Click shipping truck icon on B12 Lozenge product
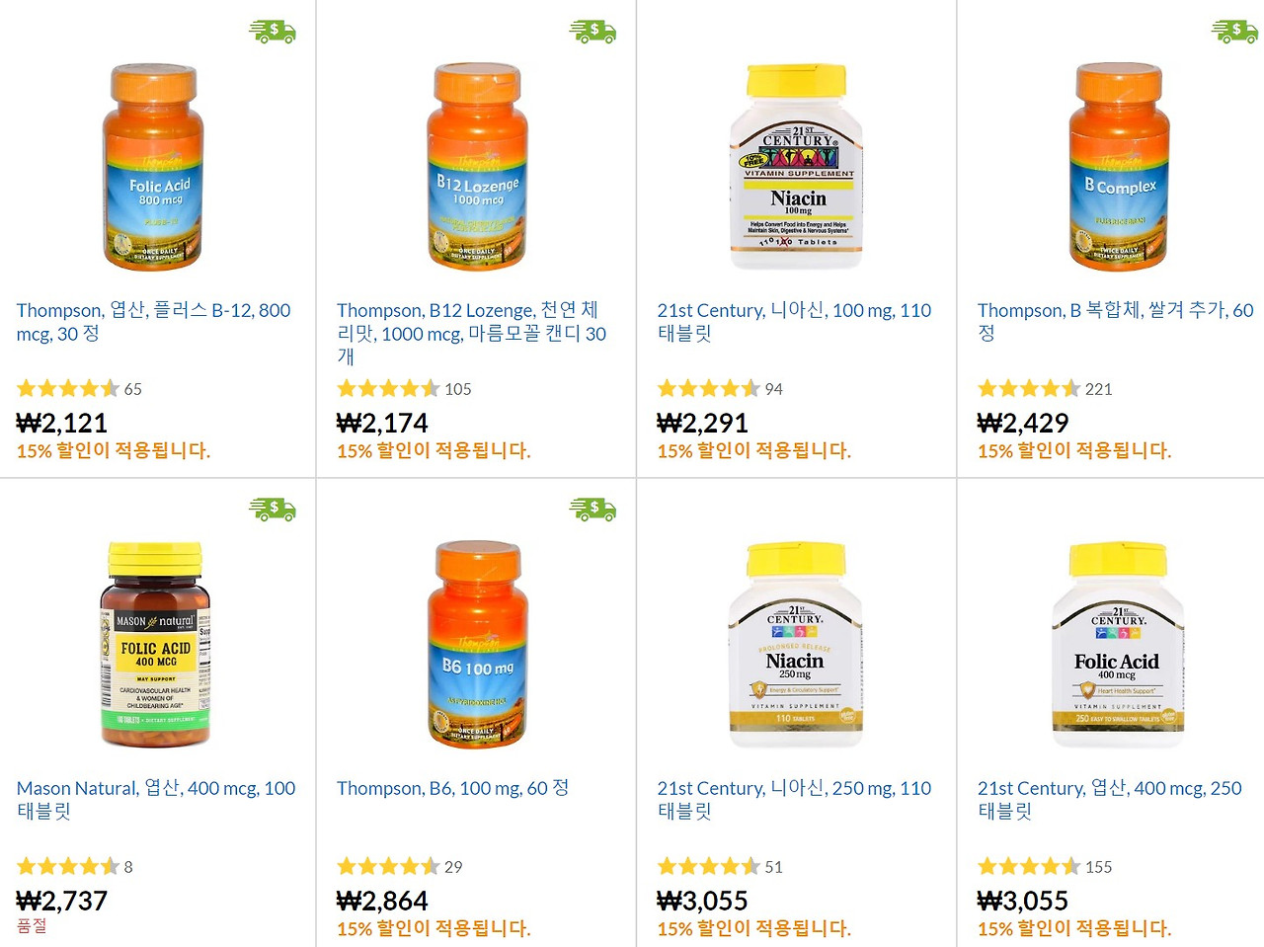This screenshot has width=1264, height=947. point(592,32)
